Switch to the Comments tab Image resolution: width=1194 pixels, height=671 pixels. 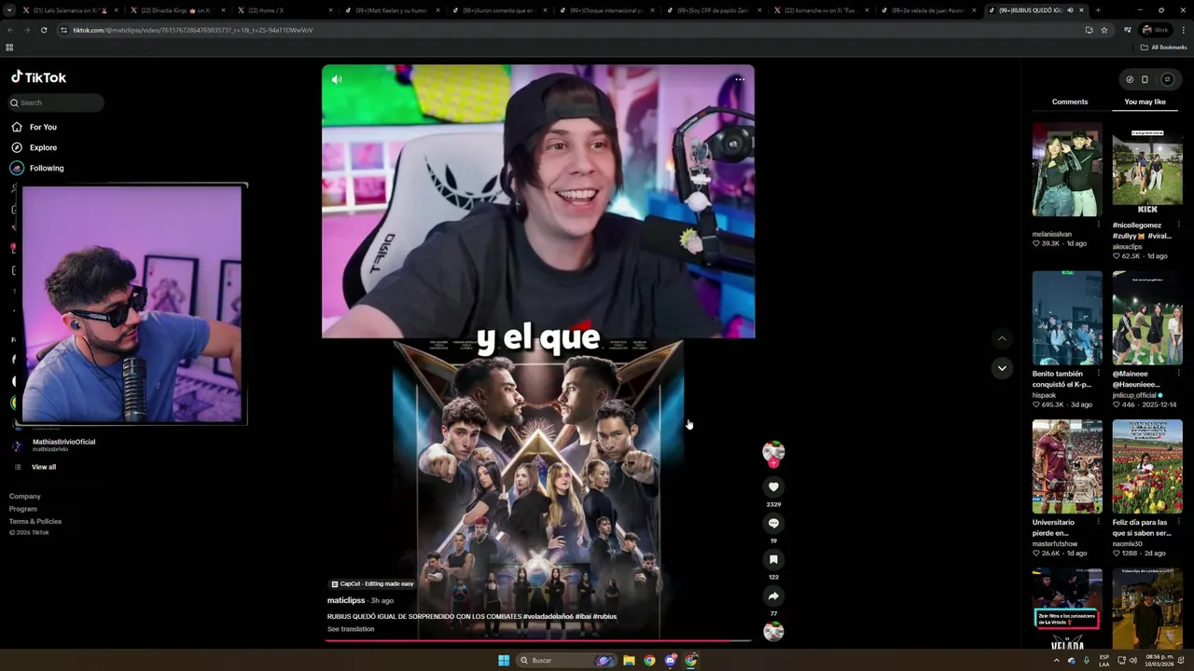point(1070,102)
